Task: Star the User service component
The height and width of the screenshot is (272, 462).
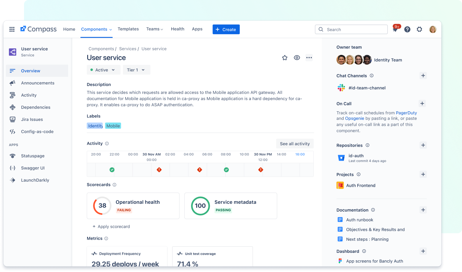Action: [285, 58]
